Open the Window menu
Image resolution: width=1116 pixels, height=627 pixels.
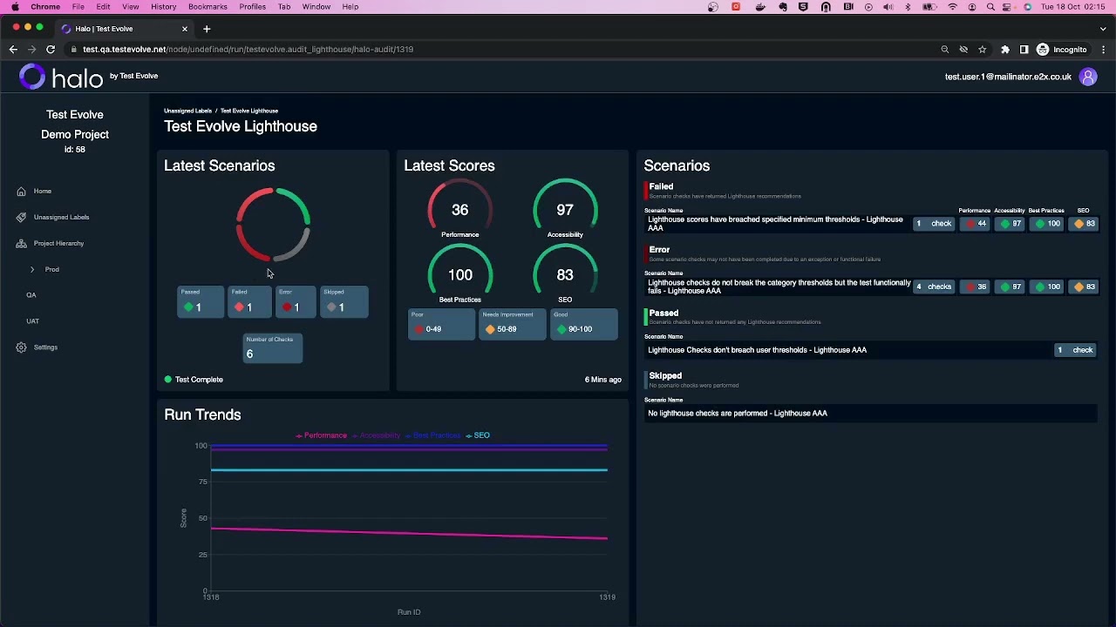coord(316,7)
